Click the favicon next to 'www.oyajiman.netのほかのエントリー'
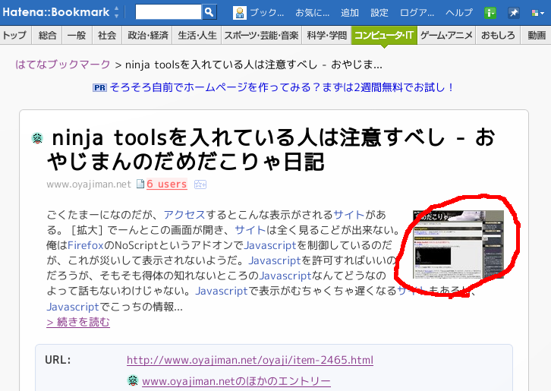551x391 pixels. 132,381
